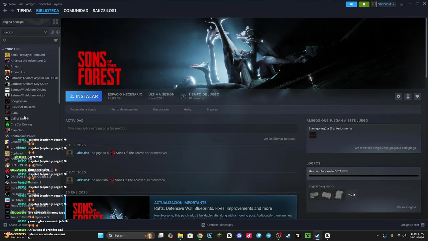Image resolution: width=428 pixels, height=241 pixels.
Task: Go back with the left arrow
Action: point(5,11)
